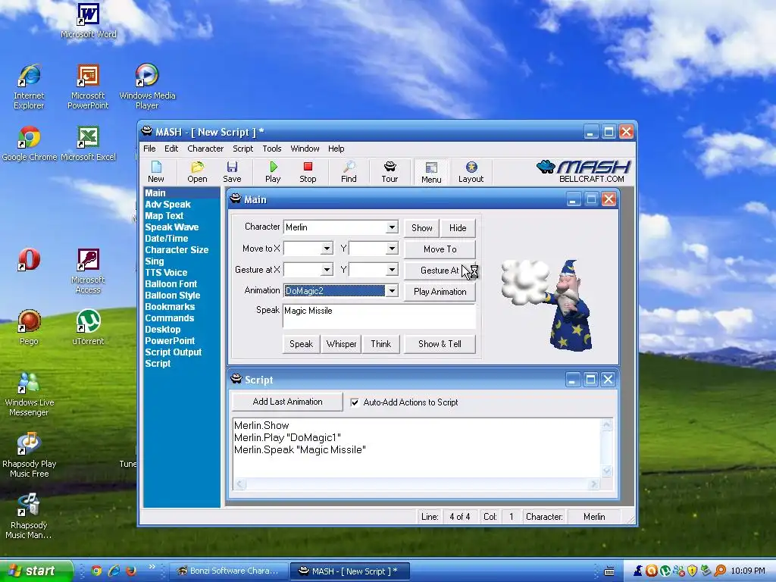Switch to Bonzi Software Chara... taskbar window
Image resolution: width=776 pixels, height=582 pixels.
(228, 571)
